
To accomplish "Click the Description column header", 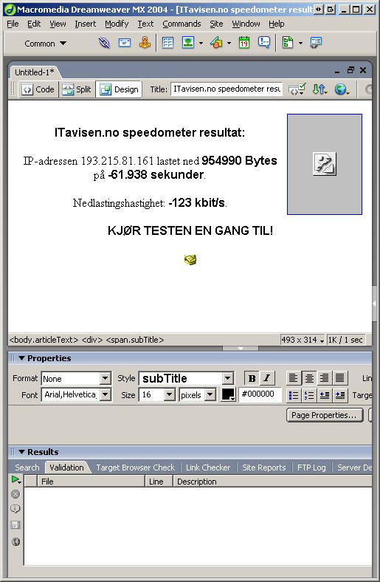I will pyautogui.click(x=272, y=482).
